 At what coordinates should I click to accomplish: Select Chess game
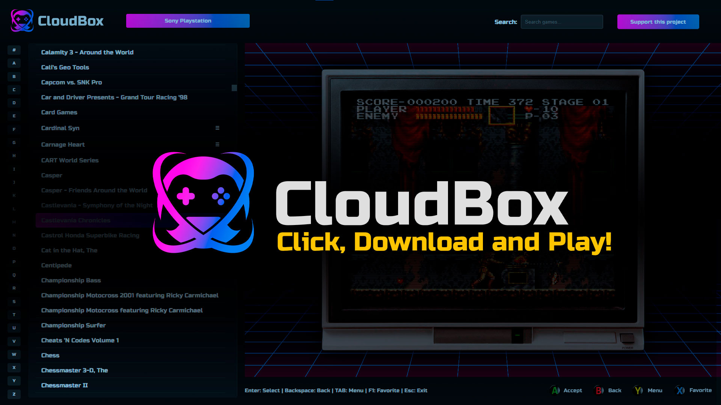[131, 355]
